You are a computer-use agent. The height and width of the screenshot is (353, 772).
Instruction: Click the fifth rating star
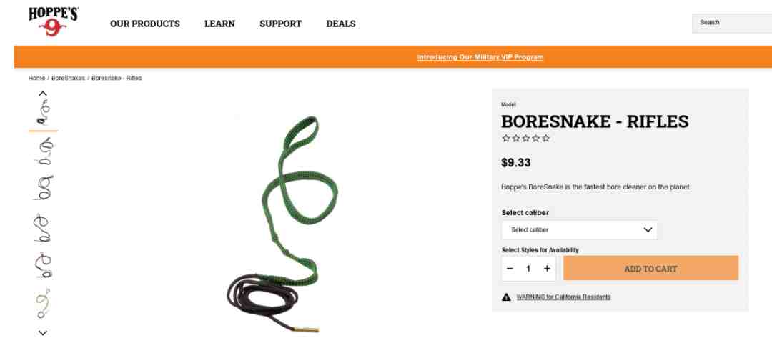(x=545, y=139)
